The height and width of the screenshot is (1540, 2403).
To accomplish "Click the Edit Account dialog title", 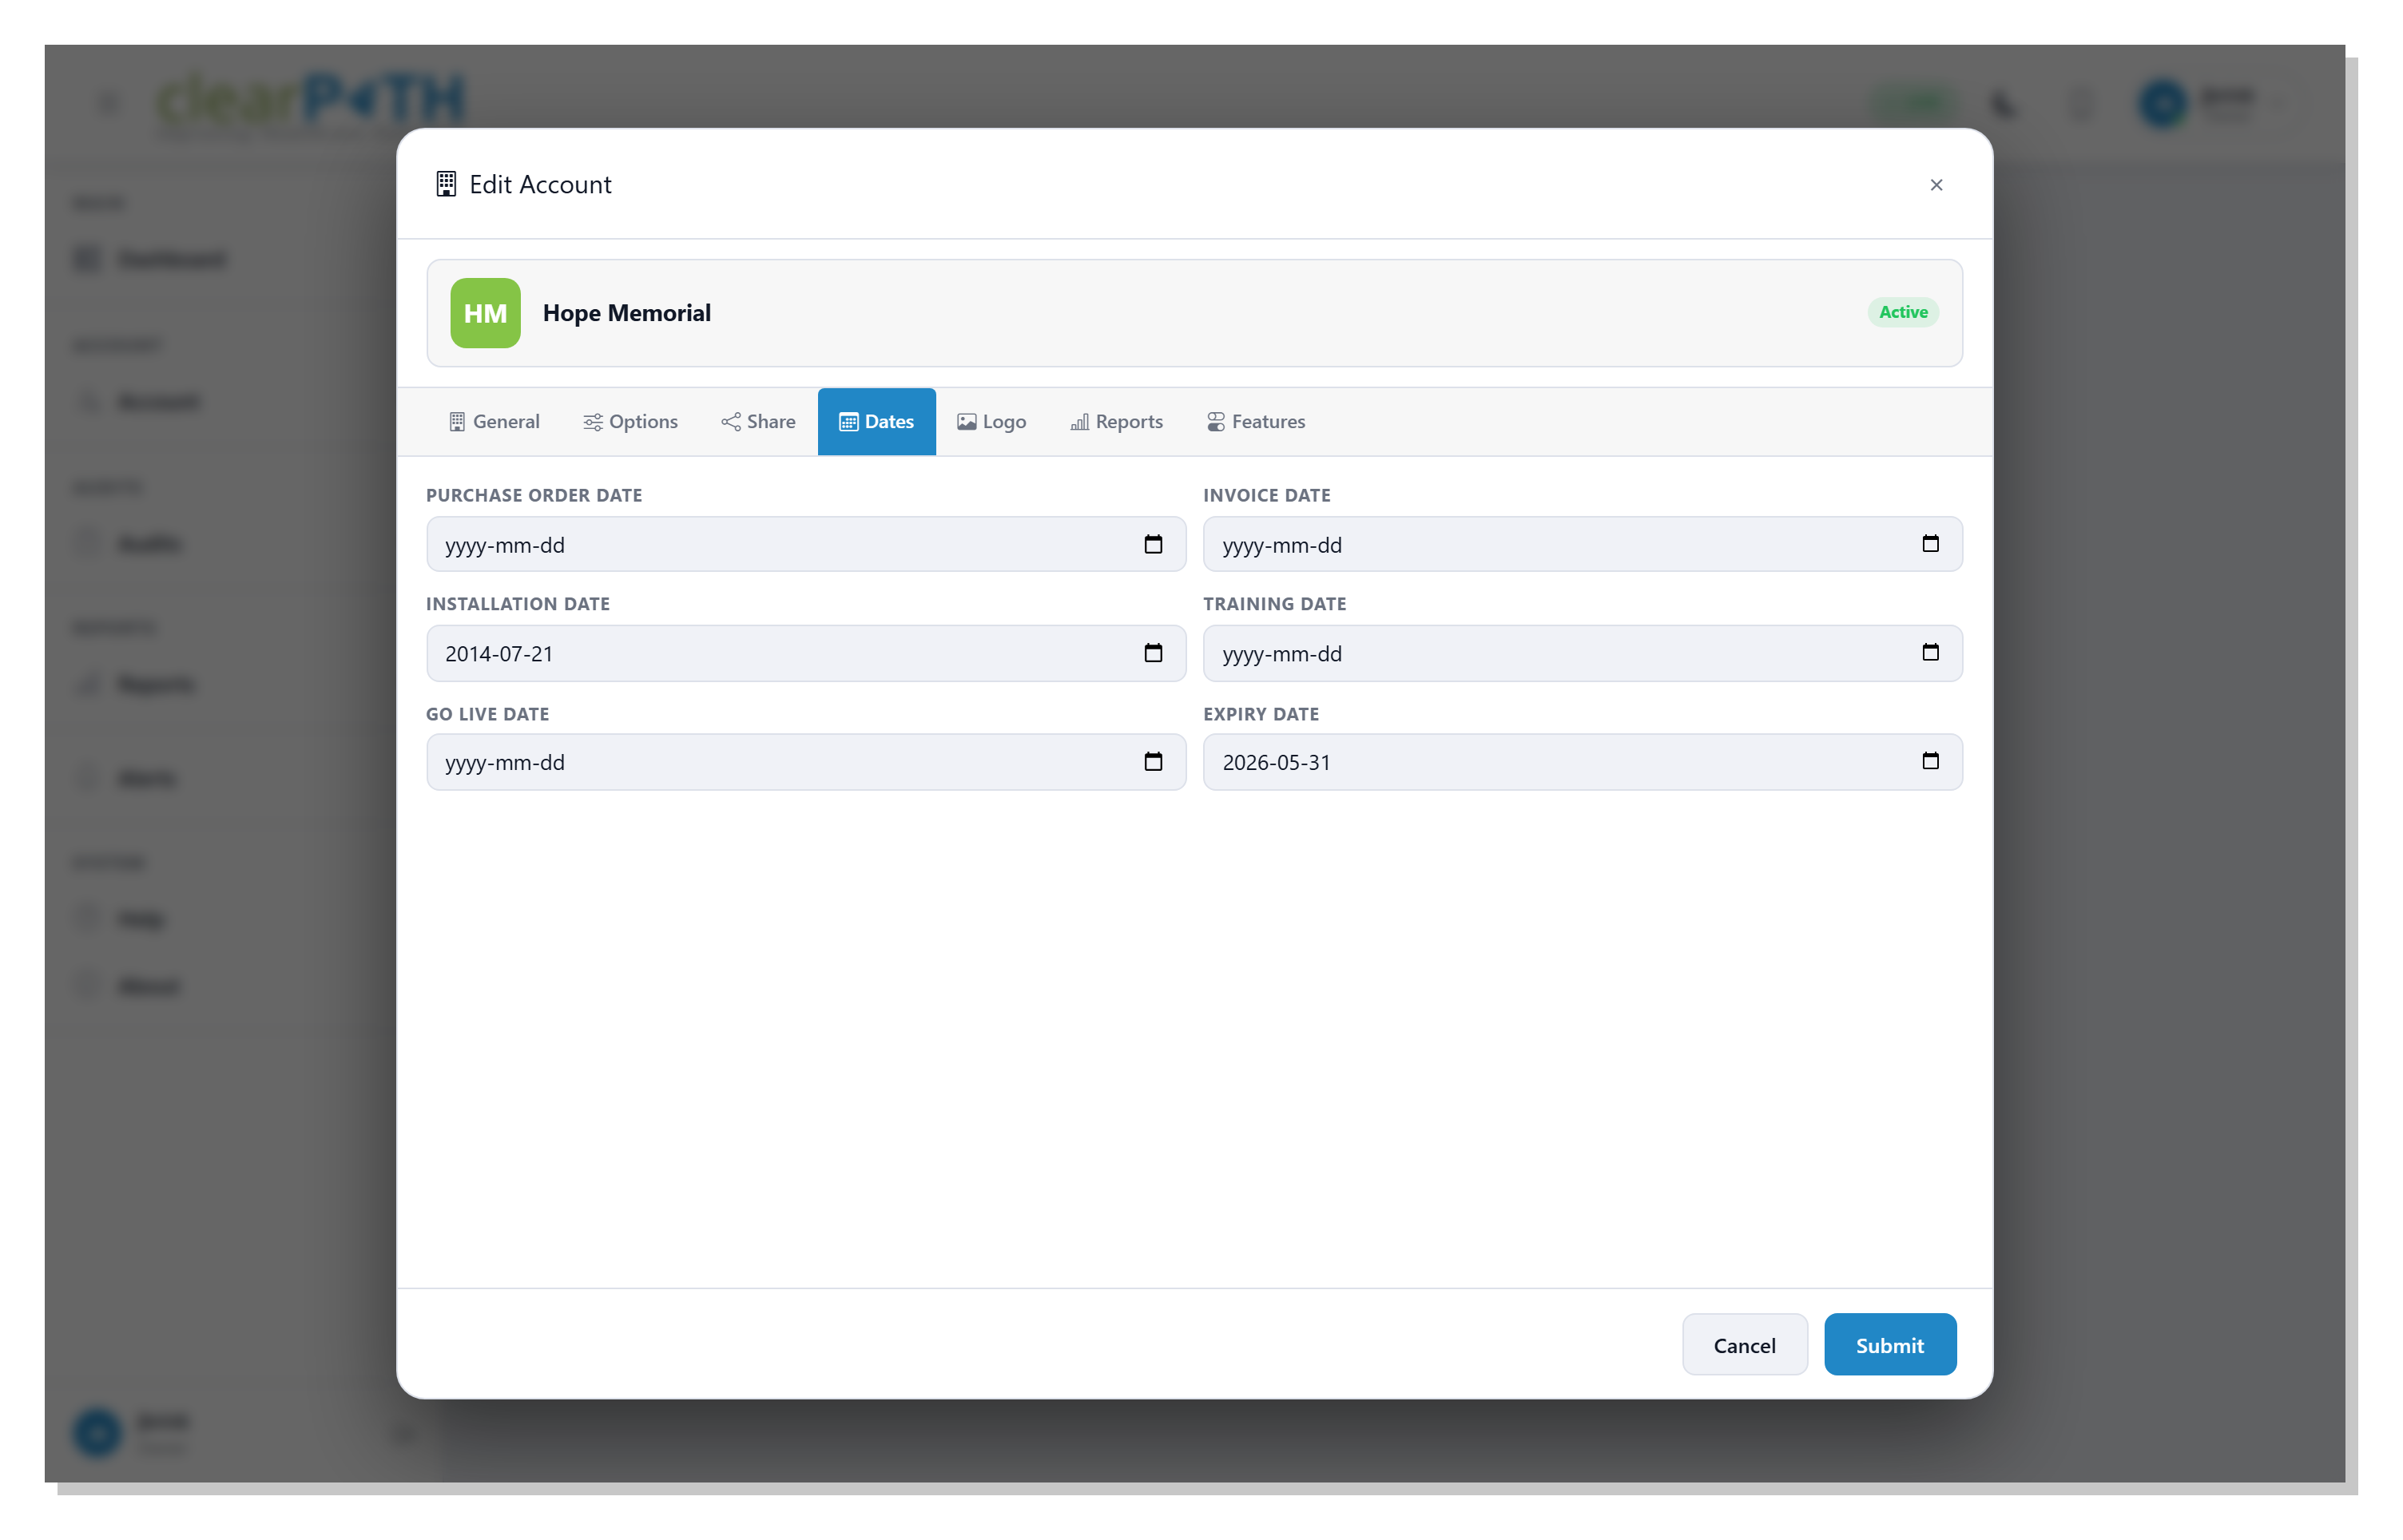I will tap(540, 185).
